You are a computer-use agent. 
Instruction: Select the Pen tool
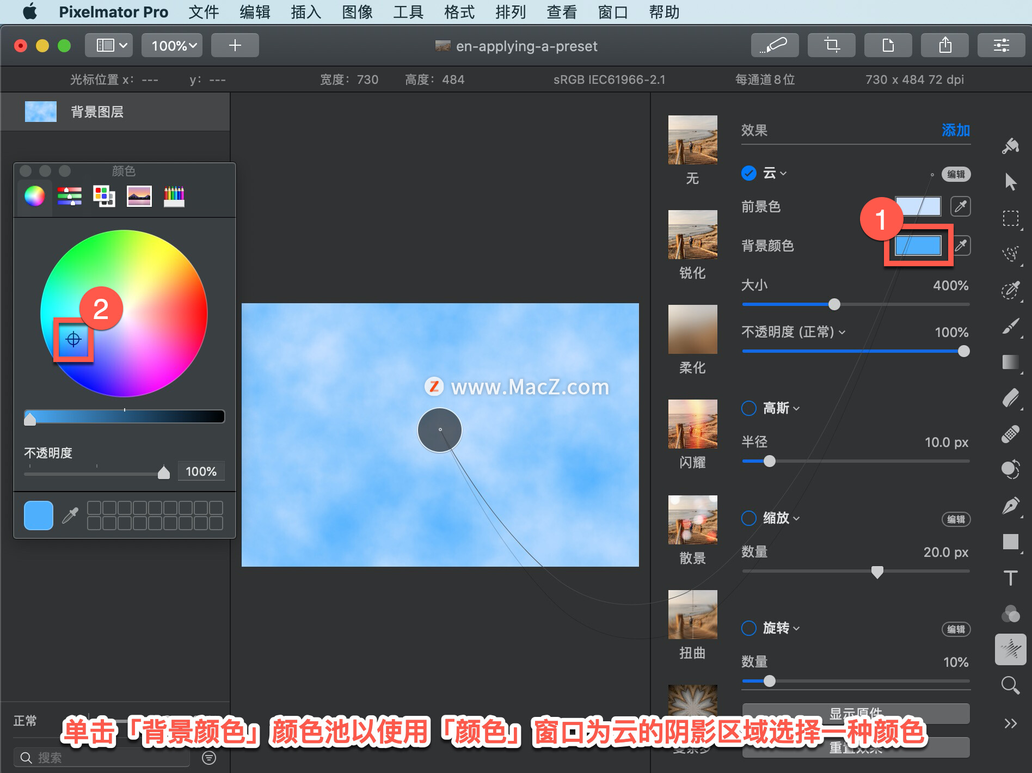tap(1011, 506)
